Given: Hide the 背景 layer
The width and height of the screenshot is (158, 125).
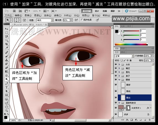Looking at the screenshot, I should click(x=116, y=114).
